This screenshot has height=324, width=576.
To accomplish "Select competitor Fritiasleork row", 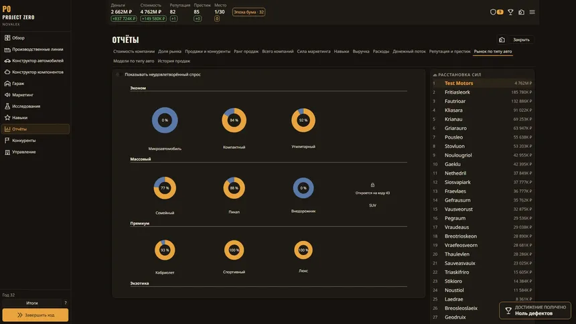I will 482,92.
